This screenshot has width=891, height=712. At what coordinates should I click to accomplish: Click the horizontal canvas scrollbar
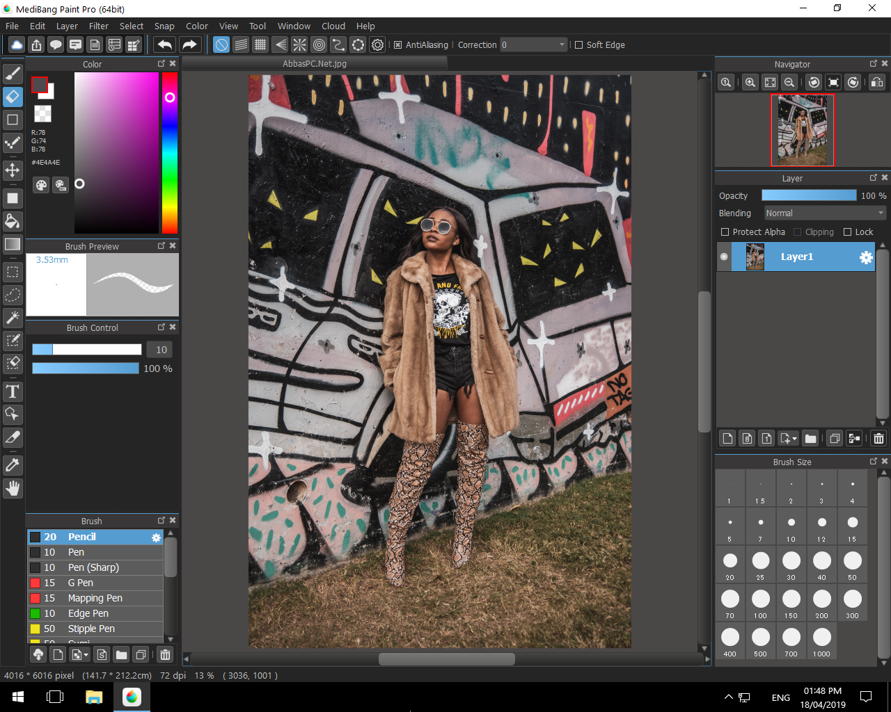(447, 659)
